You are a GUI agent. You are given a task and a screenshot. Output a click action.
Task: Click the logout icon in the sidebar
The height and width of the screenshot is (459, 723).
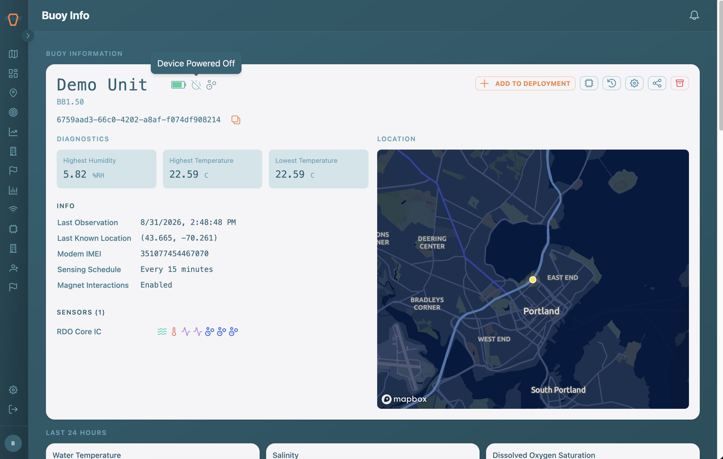pos(13,410)
